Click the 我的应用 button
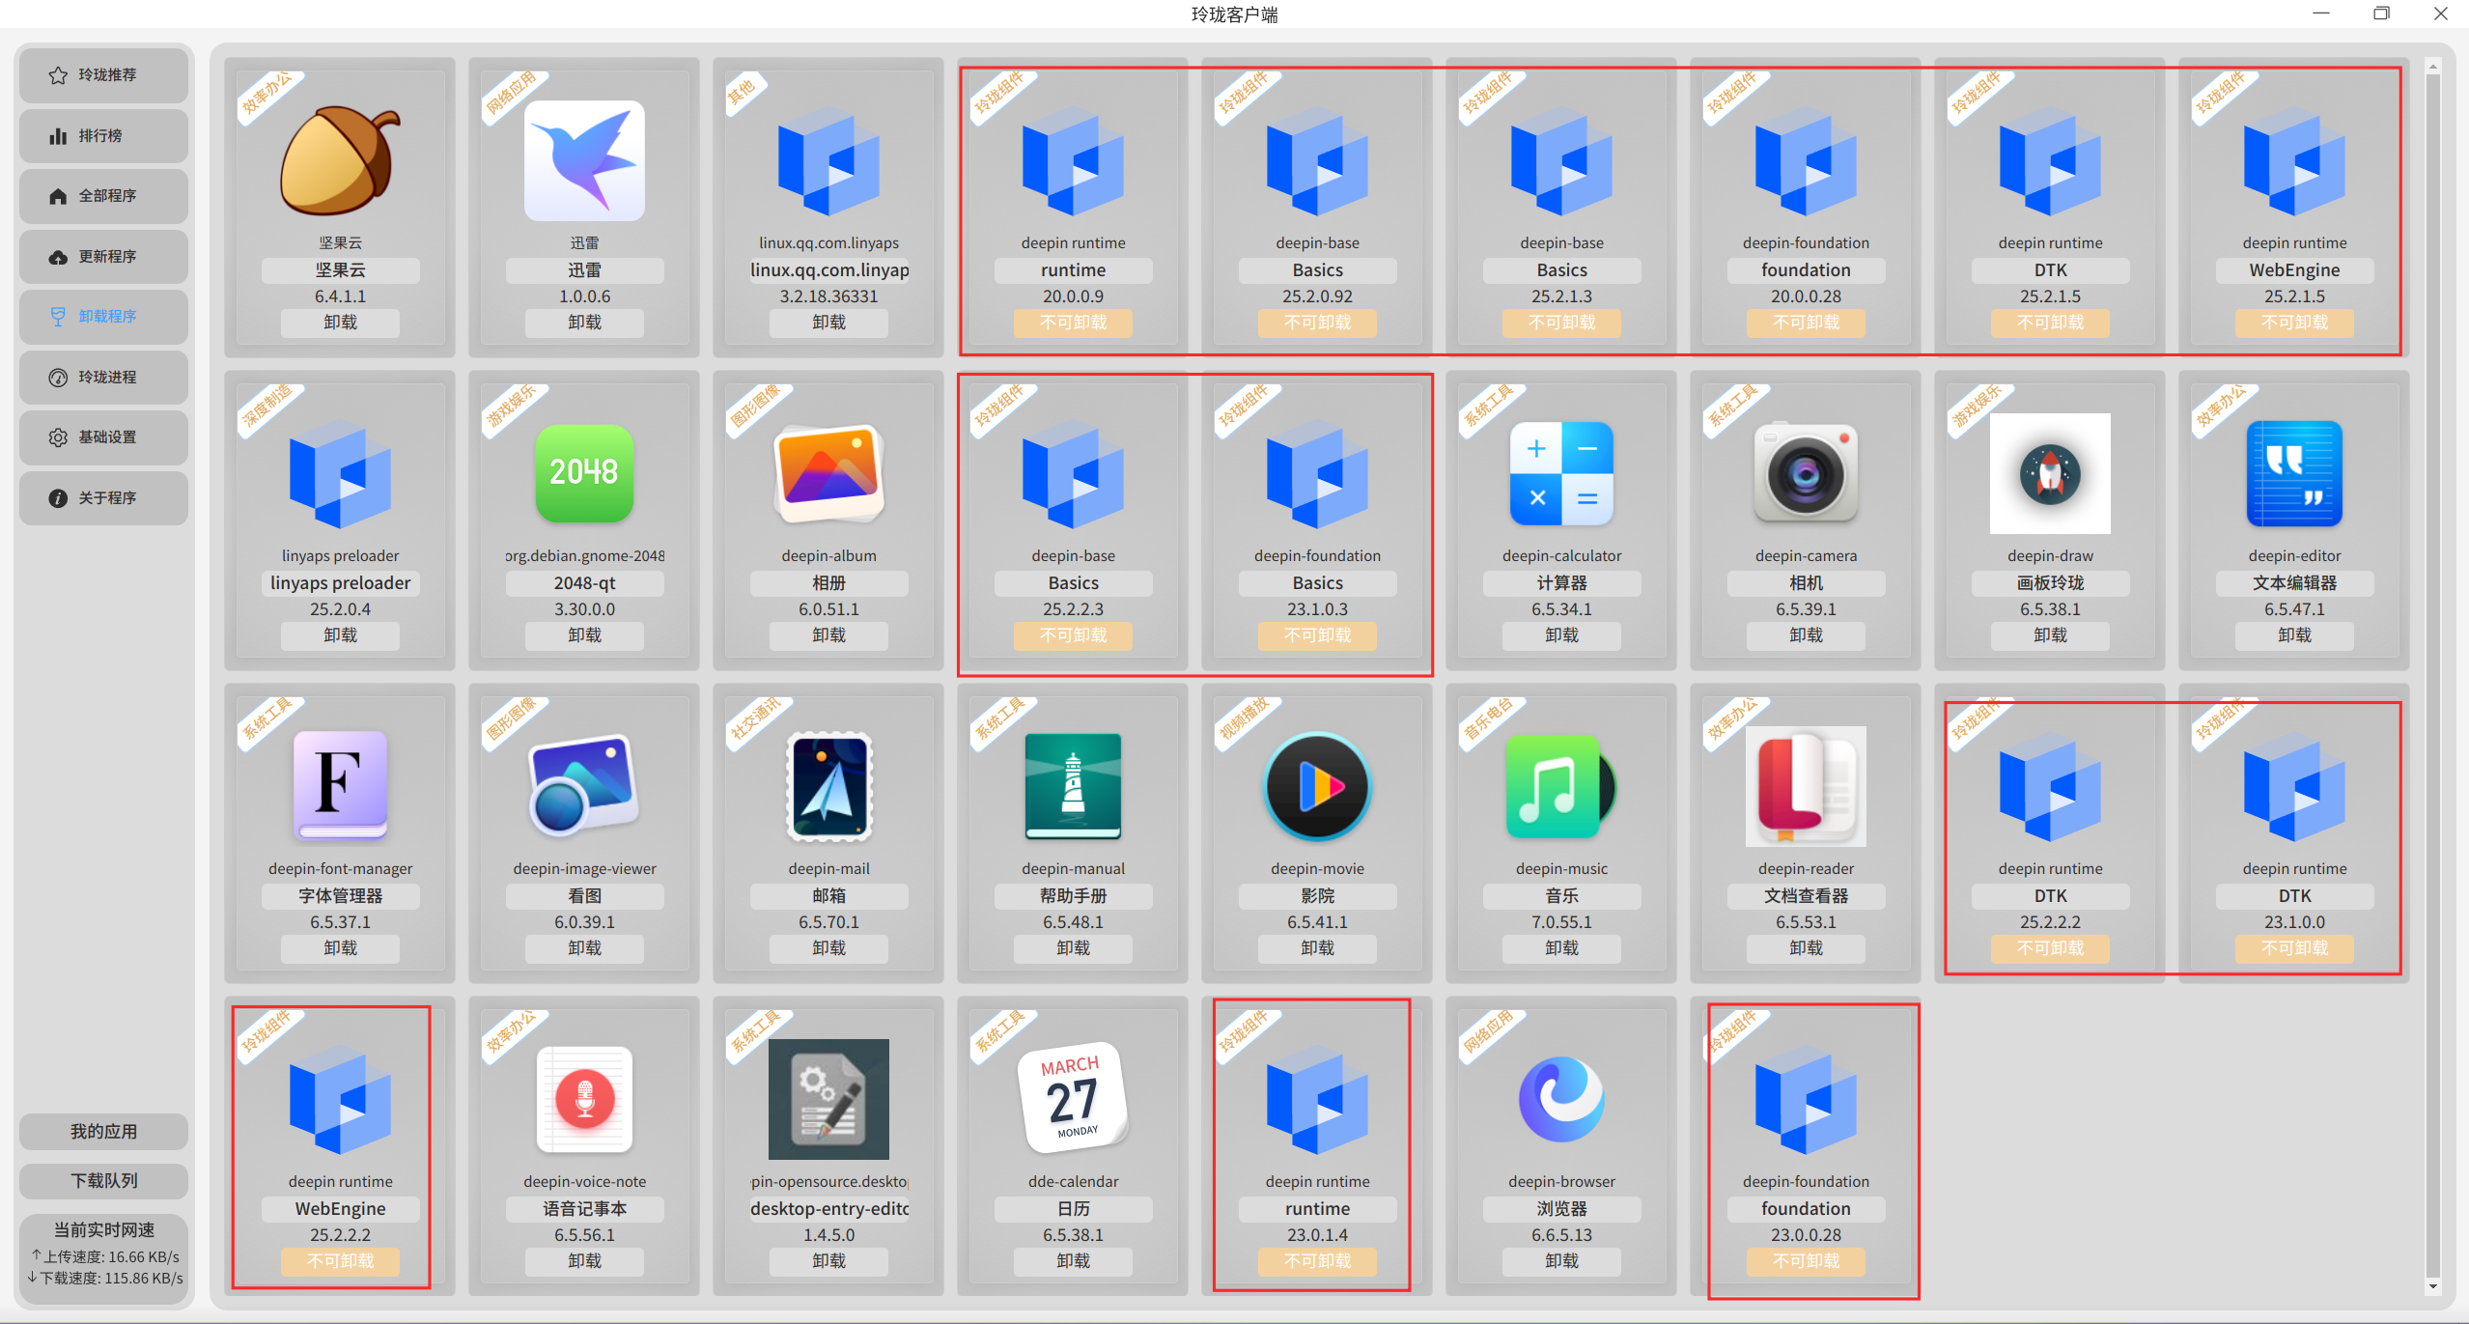Screen dimensions: 2469x1324 point(104,1132)
